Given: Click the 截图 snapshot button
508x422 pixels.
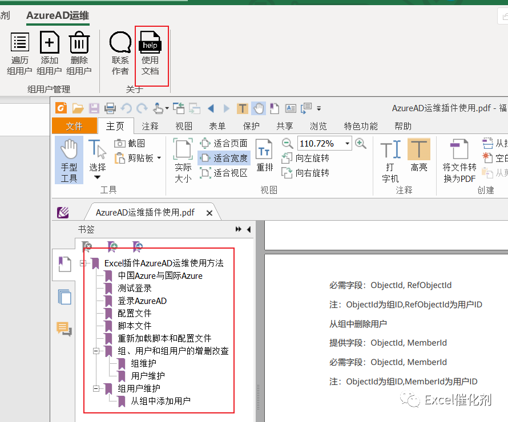Looking at the screenshot, I should (x=130, y=143).
